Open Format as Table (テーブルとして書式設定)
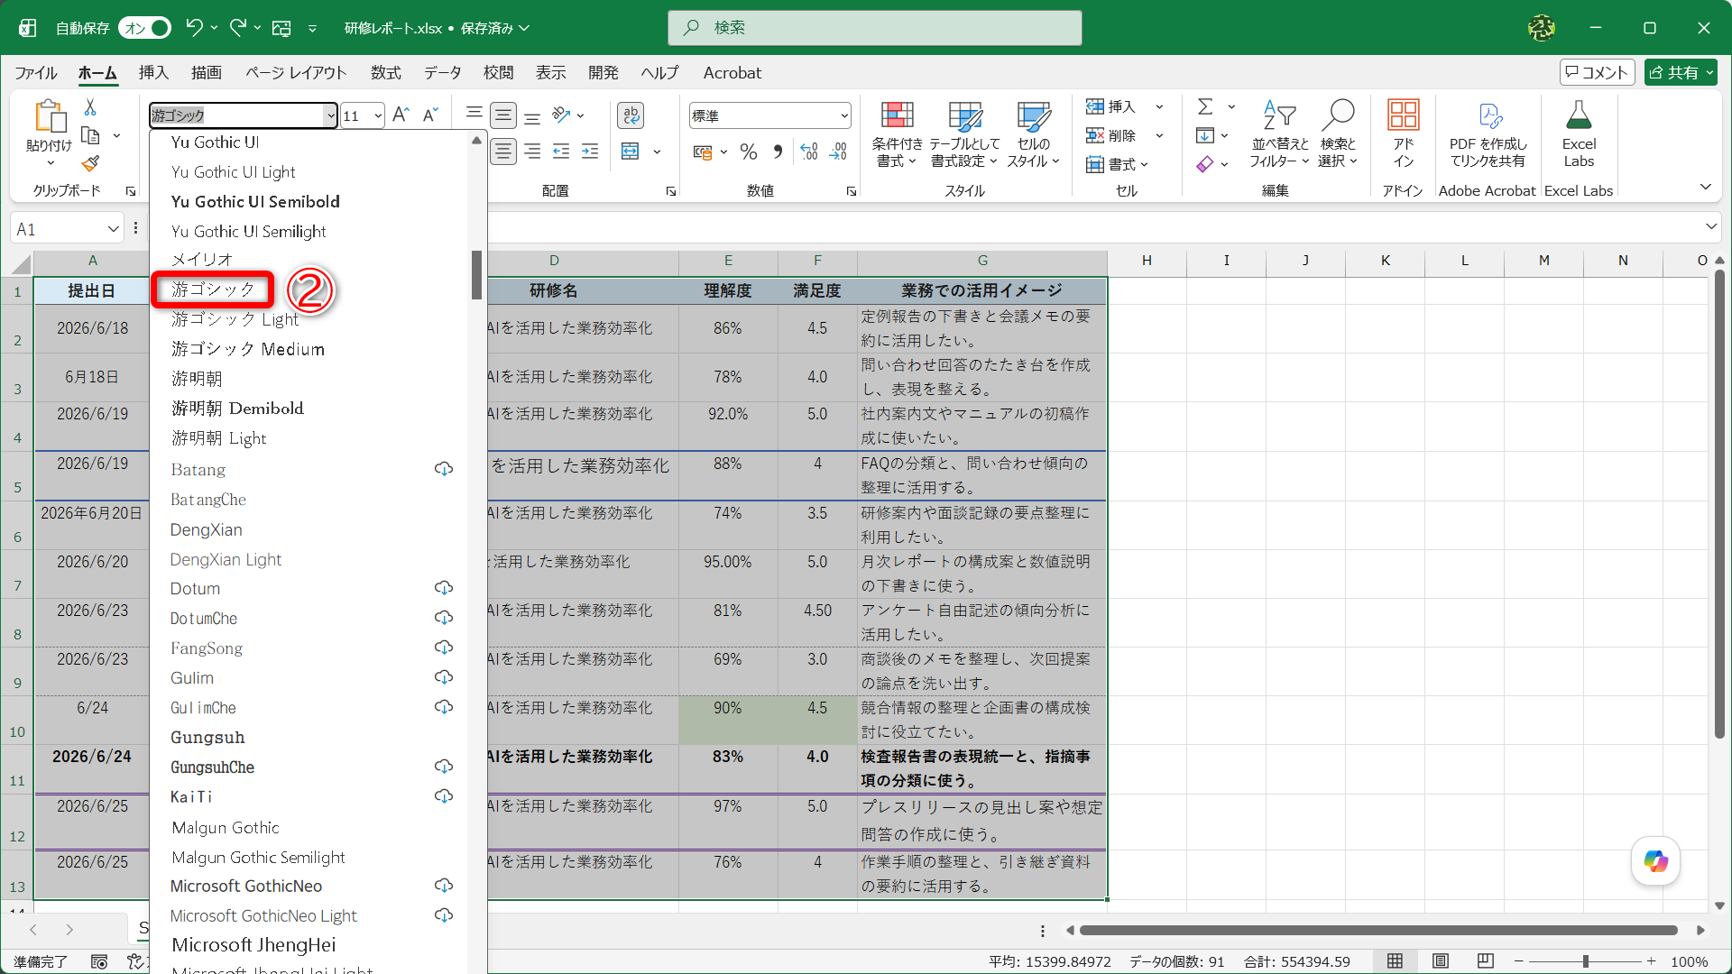Screen dimensions: 1732x974 964,133
